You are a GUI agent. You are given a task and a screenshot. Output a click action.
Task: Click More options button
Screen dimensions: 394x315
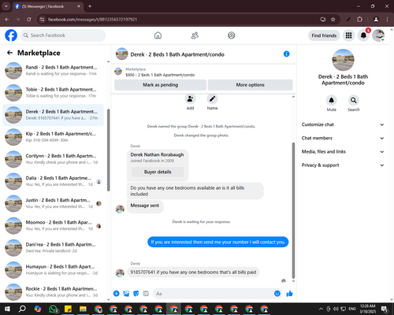pos(250,85)
